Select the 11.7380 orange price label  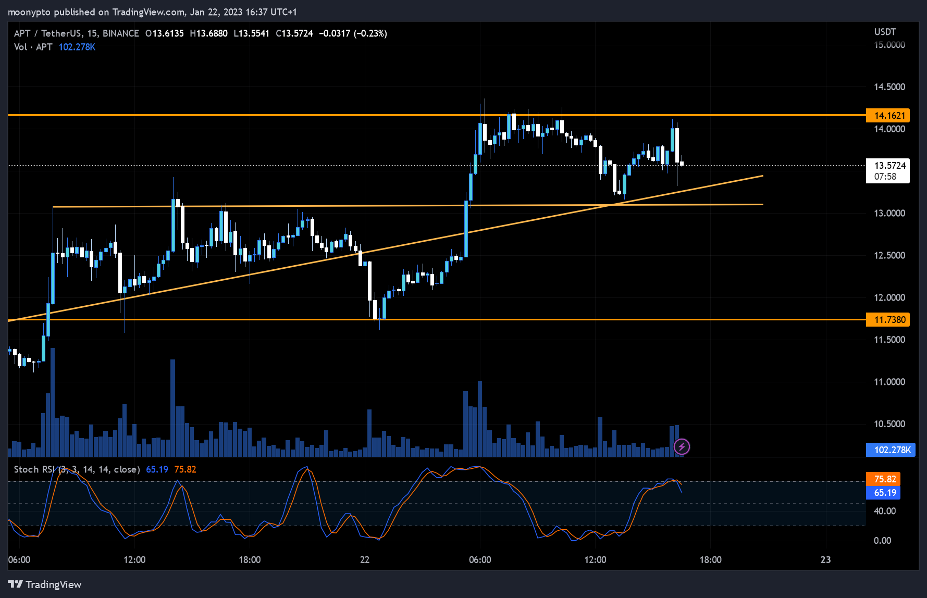[888, 319]
